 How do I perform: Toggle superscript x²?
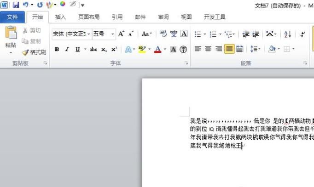click(x=114, y=49)
